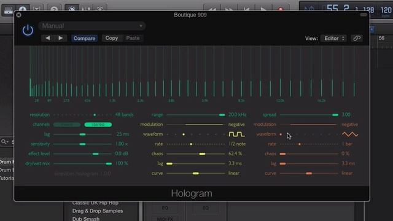Image resolution: width=393 pixels, height=221 pixels.
Task: Open Quick Help question mark icon
Action: [x=54, y=10]
